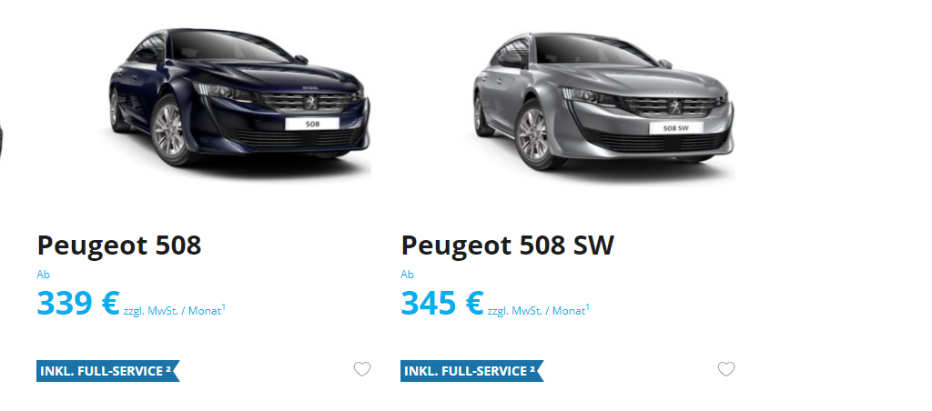
Task: Select the 339 € monthly price
Action: click(78, 303)
